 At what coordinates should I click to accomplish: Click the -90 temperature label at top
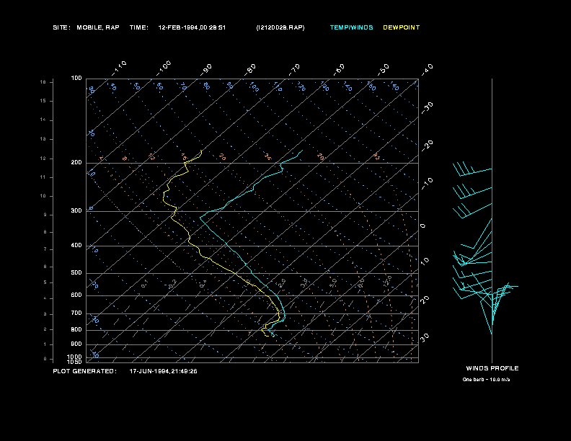(205, 70)
